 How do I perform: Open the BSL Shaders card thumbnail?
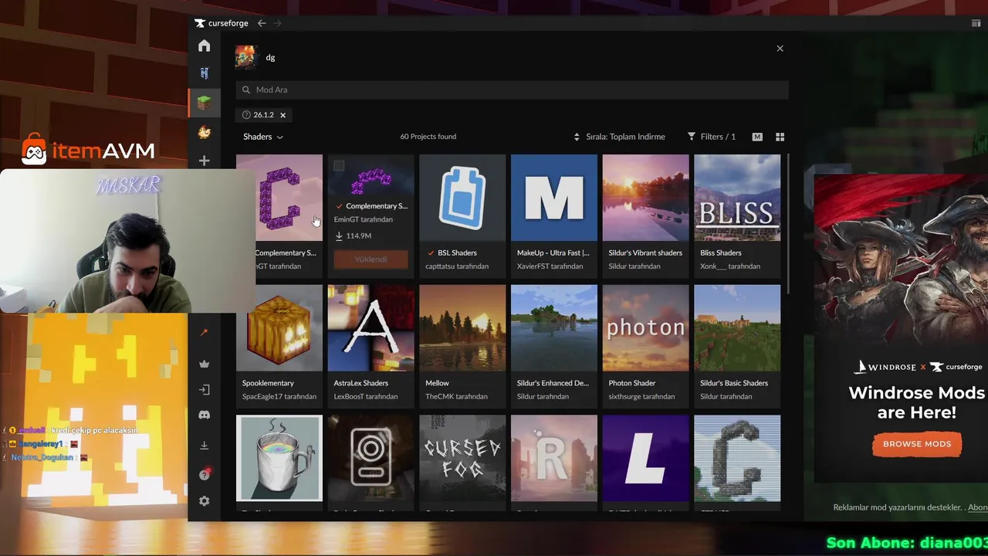click(462, 198)
